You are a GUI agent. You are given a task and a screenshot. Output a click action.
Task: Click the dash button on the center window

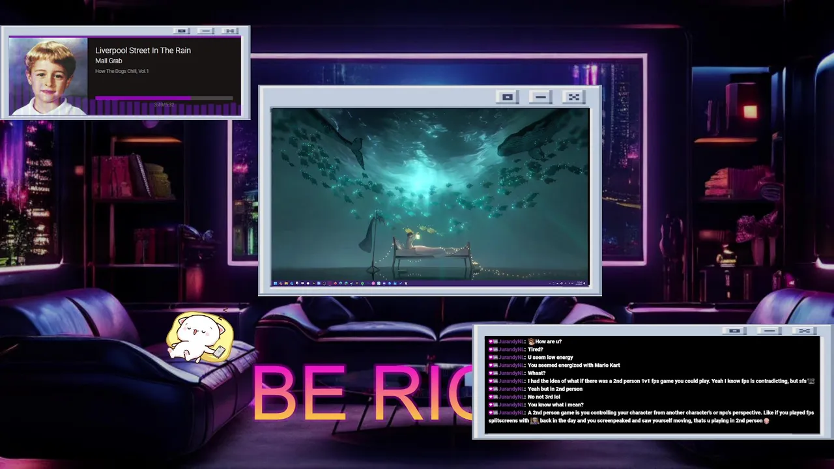[541, 97]
